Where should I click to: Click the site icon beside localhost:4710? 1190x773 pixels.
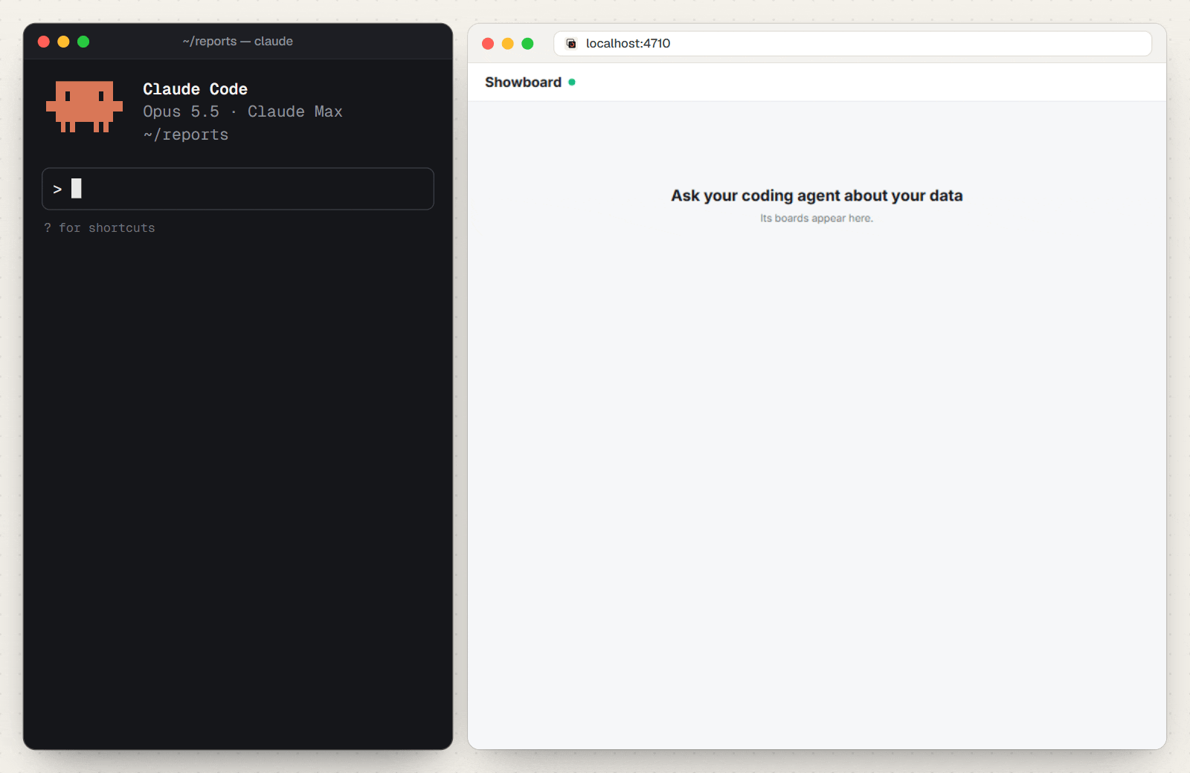tap(571, 44)
